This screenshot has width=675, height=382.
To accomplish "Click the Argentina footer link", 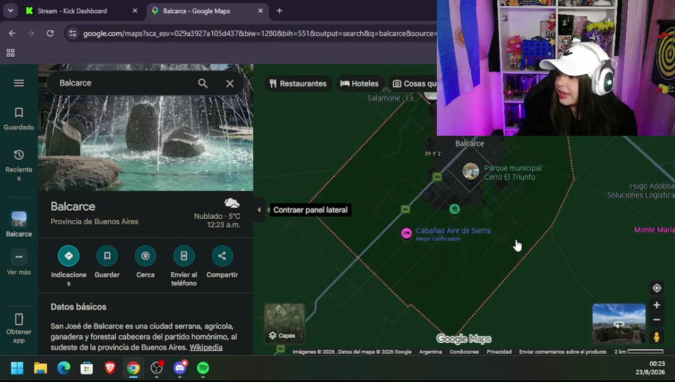I will tap(430, 352).
